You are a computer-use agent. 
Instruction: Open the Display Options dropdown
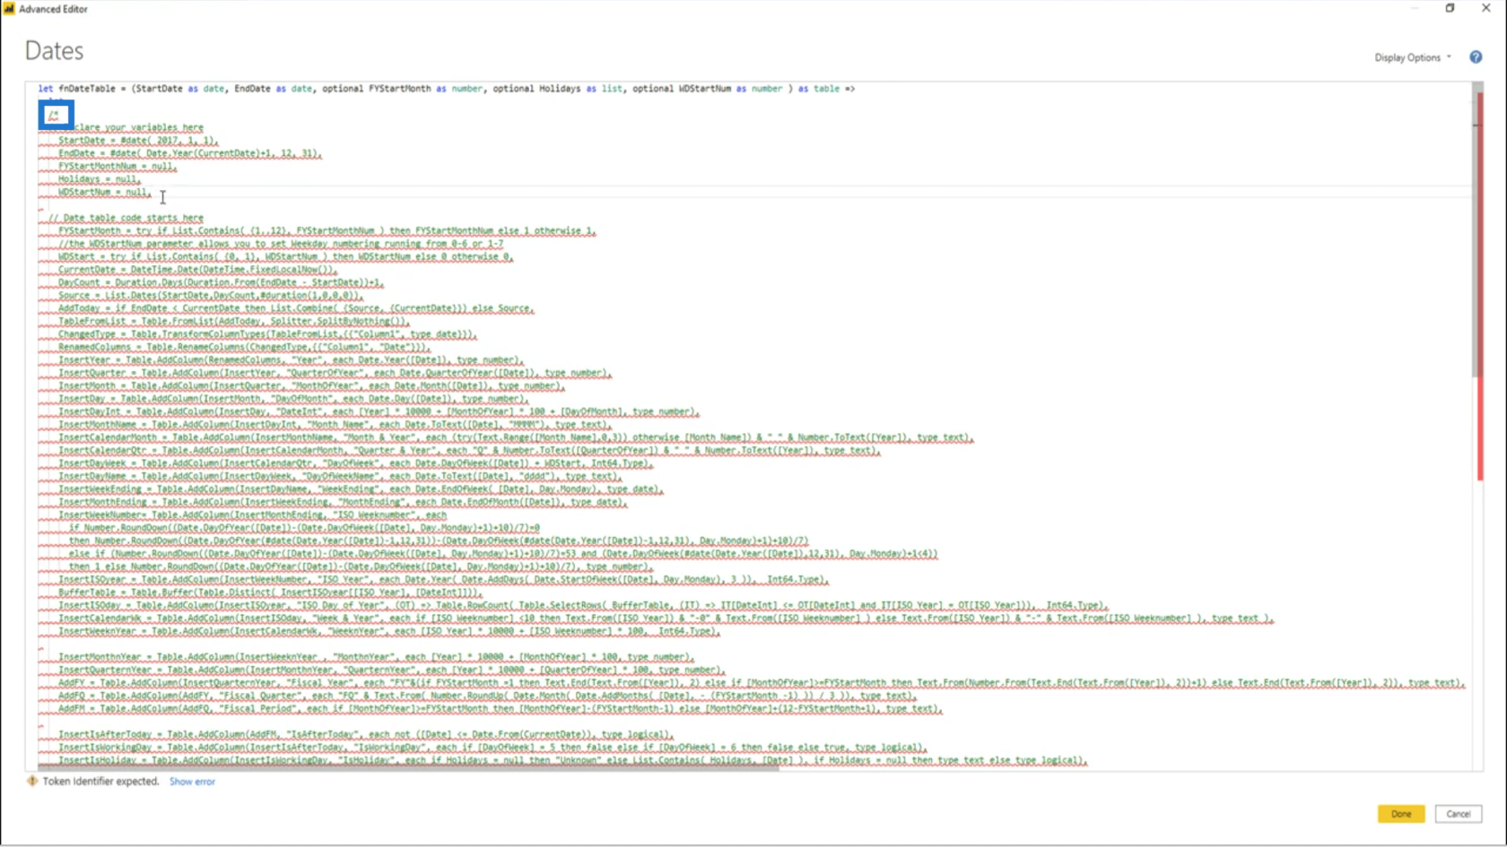[x=1407, y=57]
